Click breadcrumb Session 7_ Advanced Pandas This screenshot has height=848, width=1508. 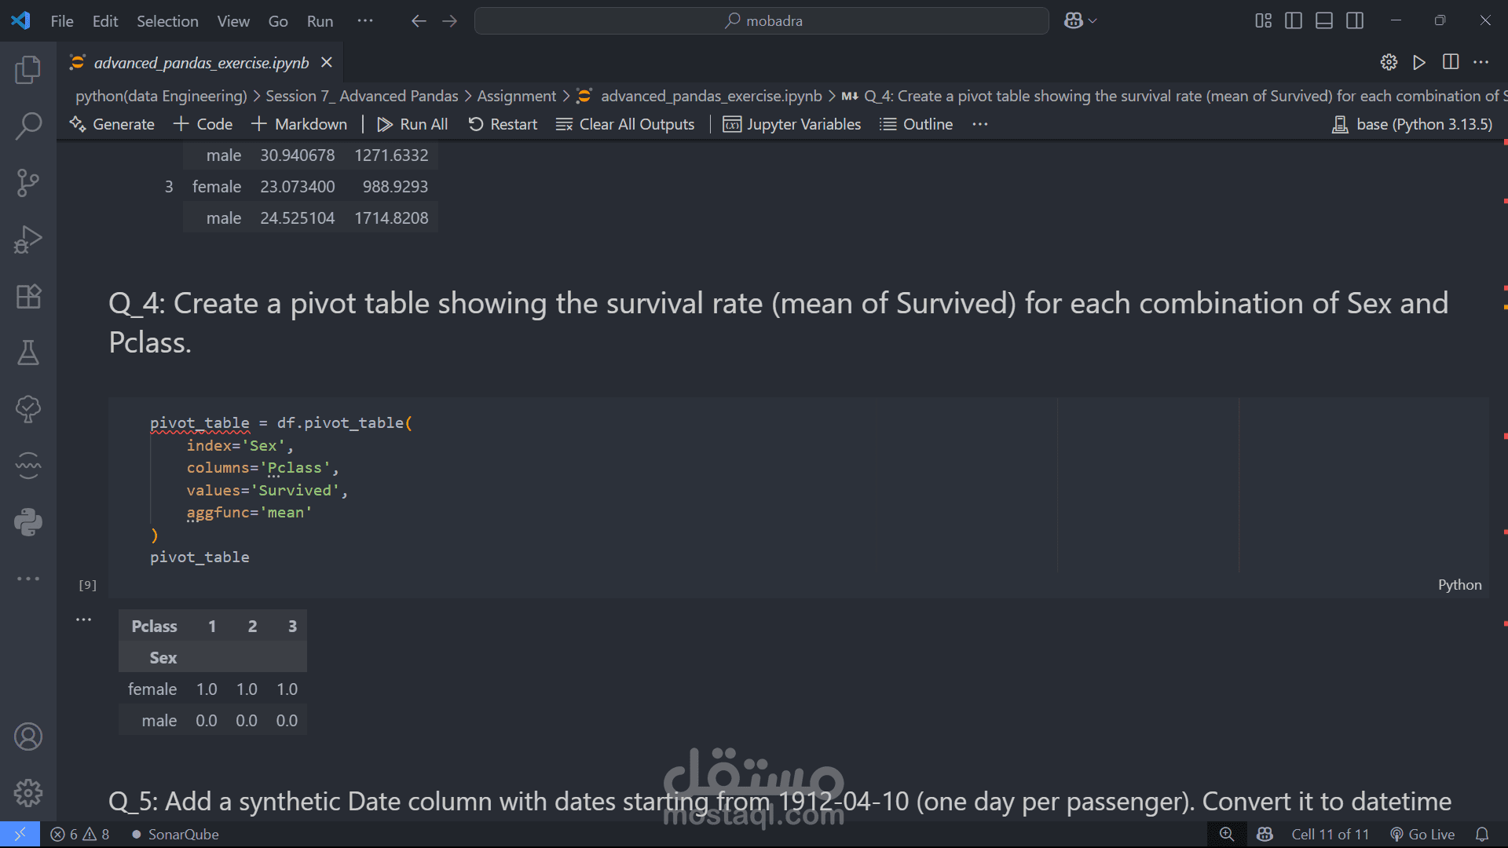(x=361, y=96)
